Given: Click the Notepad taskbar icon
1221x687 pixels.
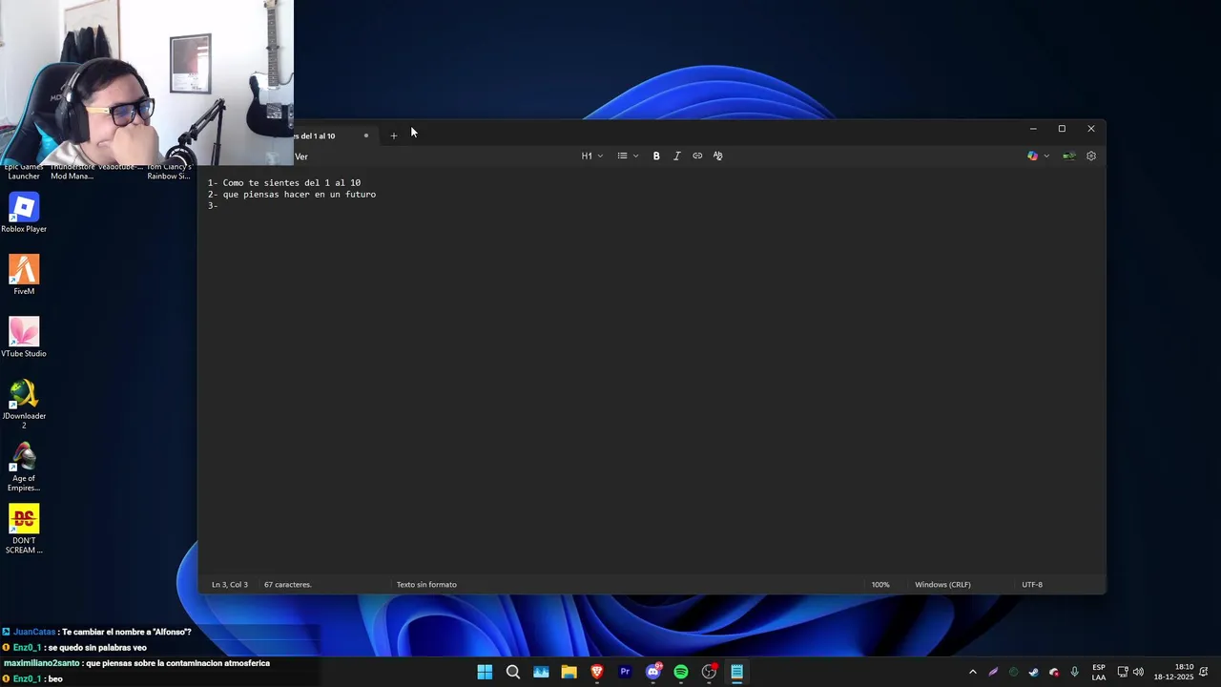Looking at the screenshot, I should click(737, 672).
